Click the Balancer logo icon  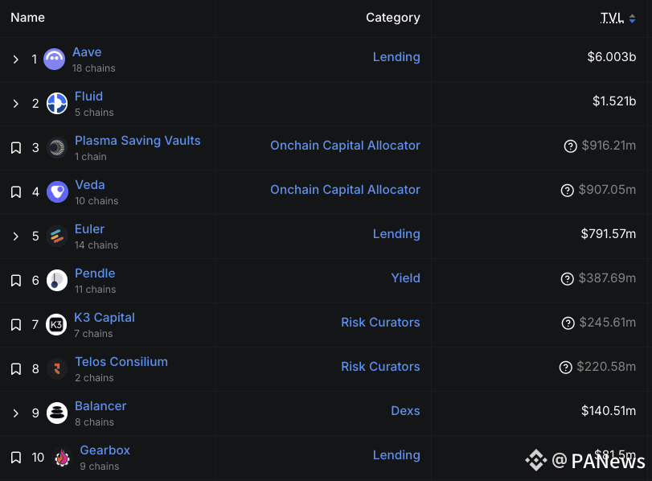(x=56, y=413)
